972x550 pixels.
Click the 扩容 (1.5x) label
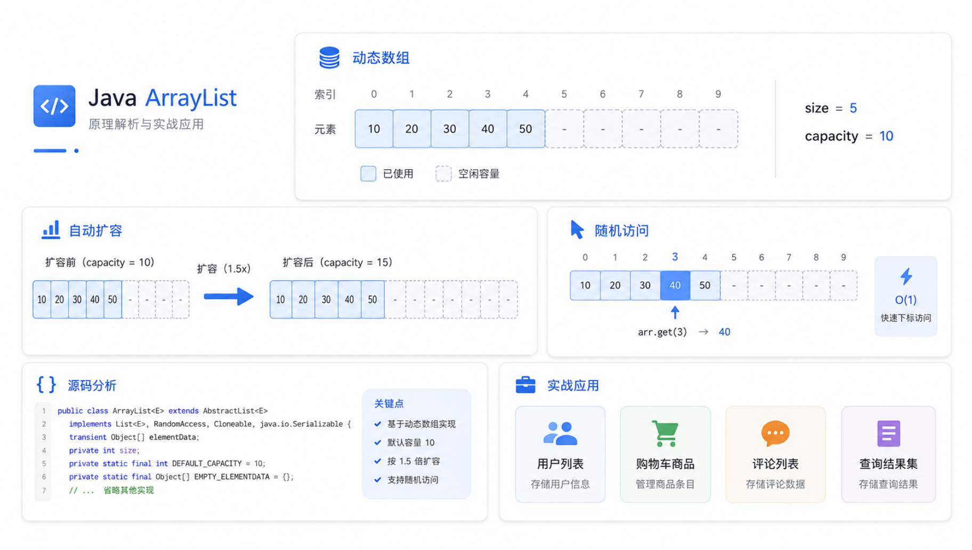(x=224, y=269)
